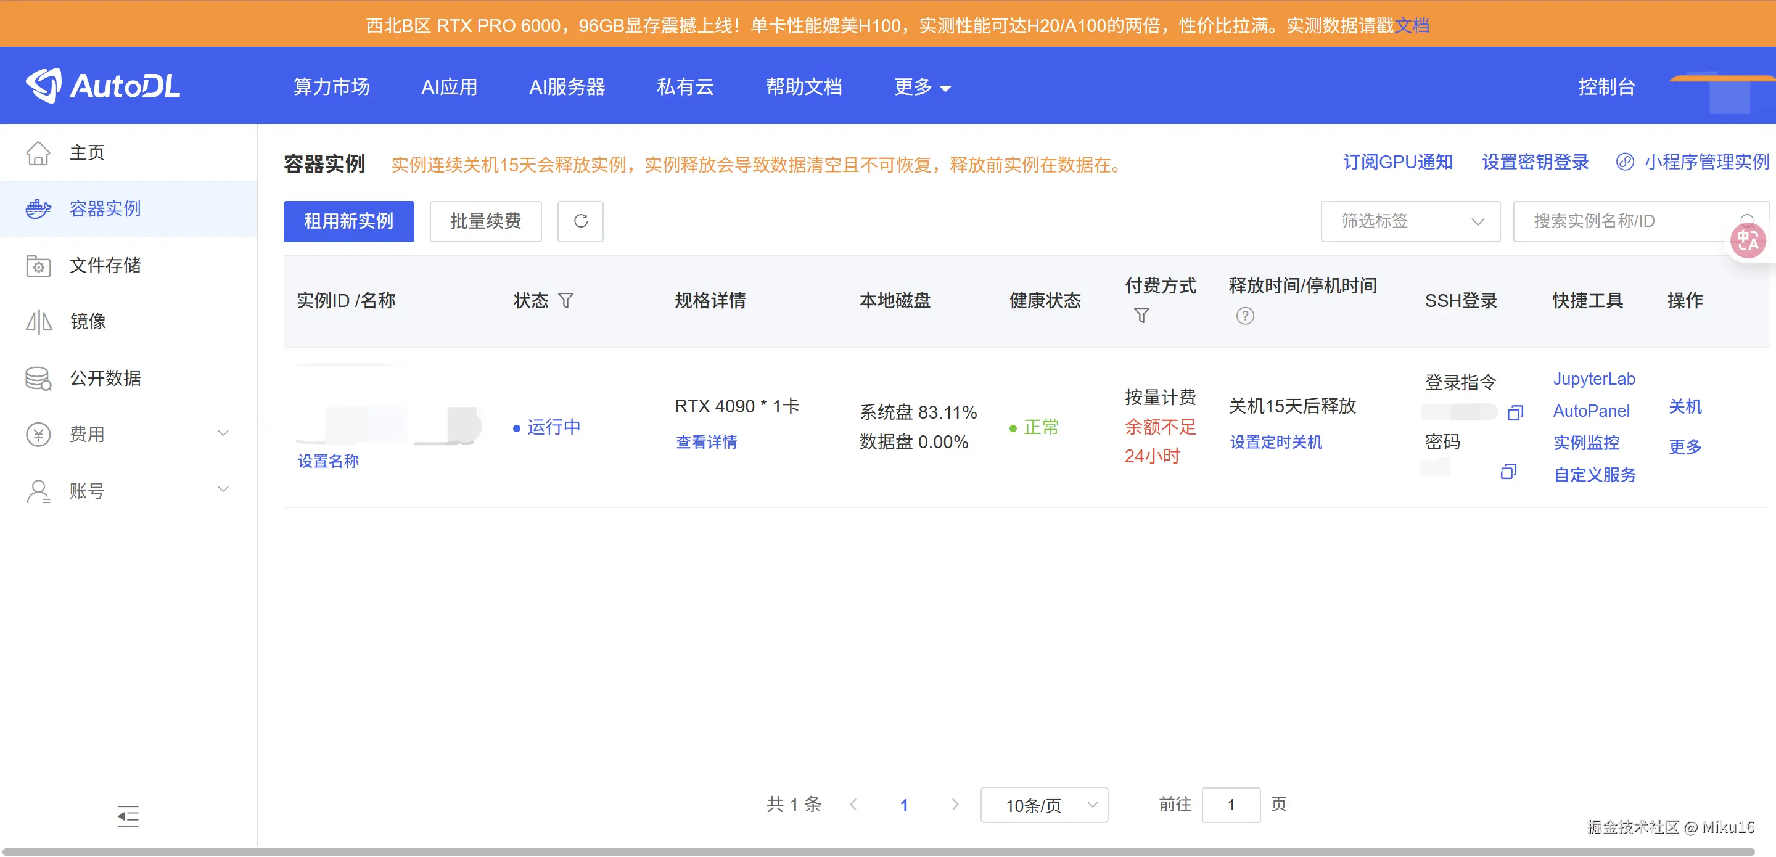Open the 付费方式 column filter funnel
The image size is (1776, 857).
[1141, 316]
